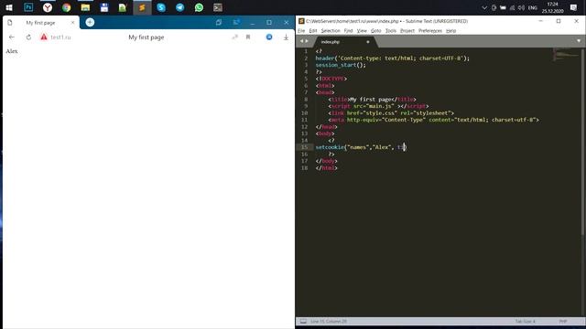Open Skype from the taskbar

[161, 7]
